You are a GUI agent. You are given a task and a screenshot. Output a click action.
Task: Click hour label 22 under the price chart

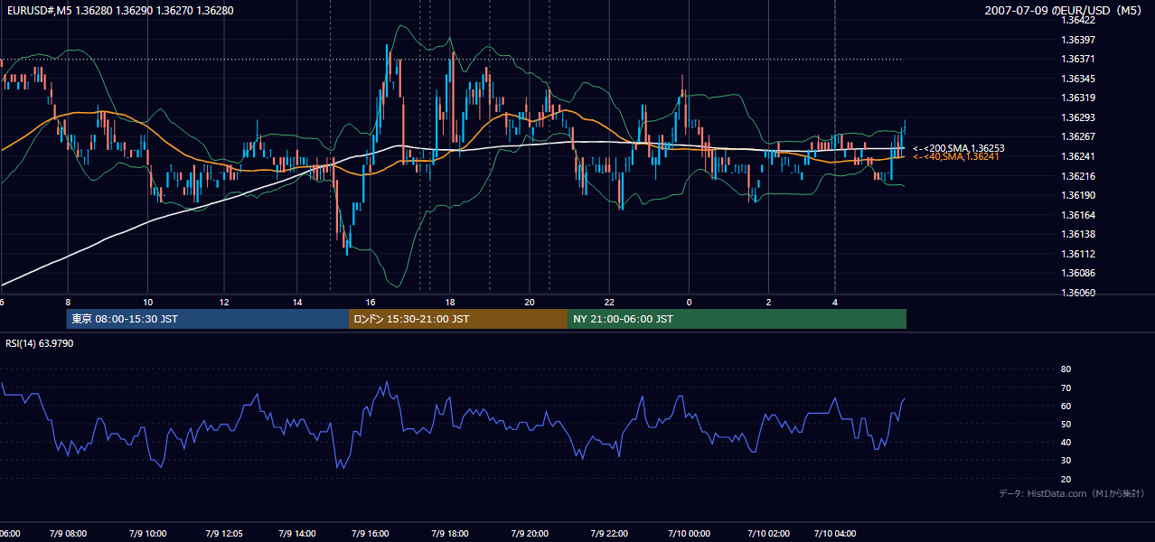tap(609, 302)
